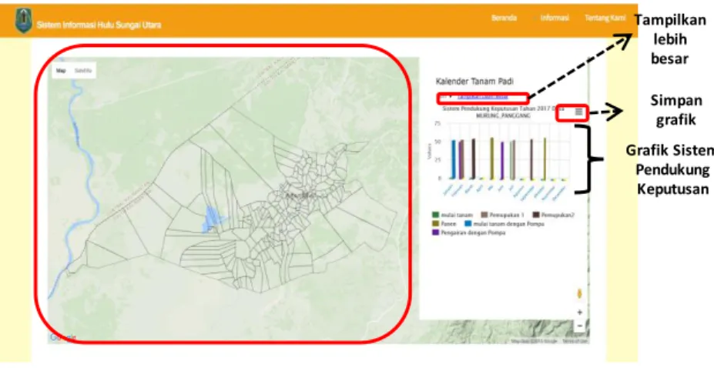This screenshot has width=714, height=368.
Task: Click the Kalender Tanam Padi heading
Action: click(474, 82)
